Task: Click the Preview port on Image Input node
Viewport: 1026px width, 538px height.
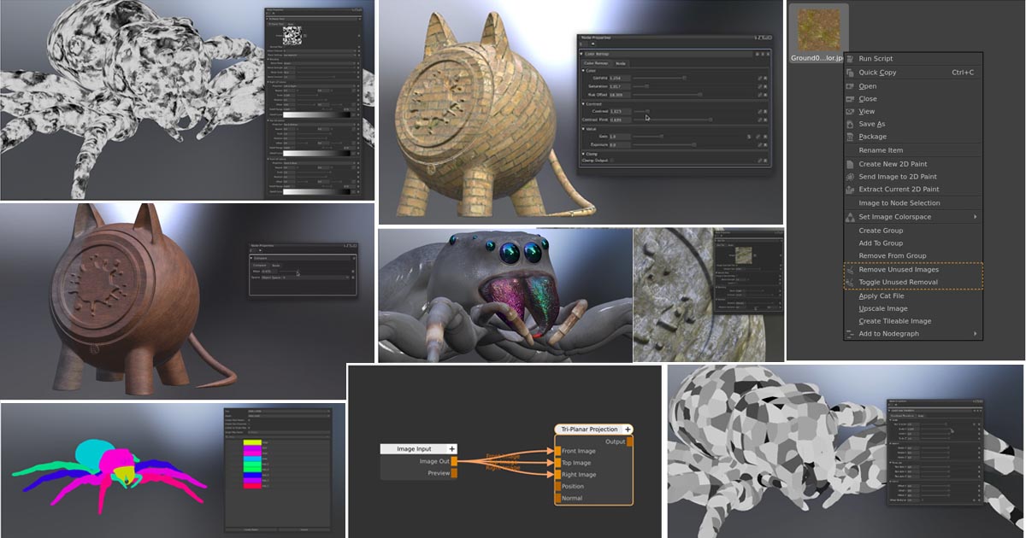Action: (454, 472)
